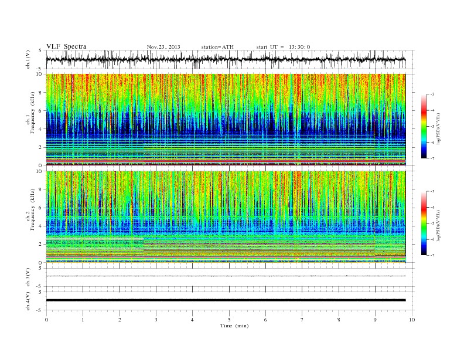Click the thick ch.4 voltage trace

point(226,300)
